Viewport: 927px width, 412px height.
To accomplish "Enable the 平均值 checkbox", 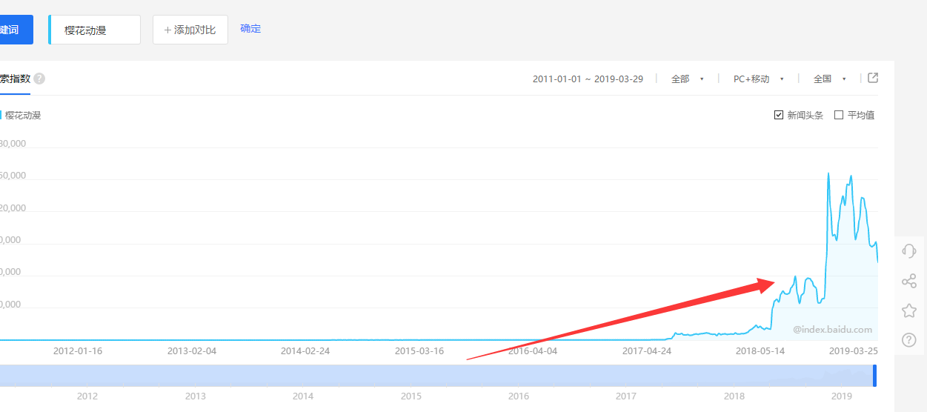I will (839, 115).
